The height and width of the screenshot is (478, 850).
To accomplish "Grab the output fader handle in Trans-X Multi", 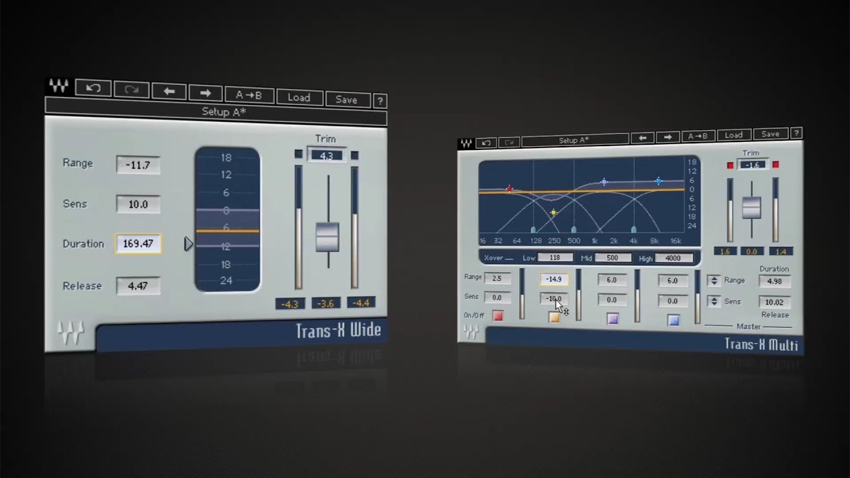I will pyautogui.click(x=752, y=208).
